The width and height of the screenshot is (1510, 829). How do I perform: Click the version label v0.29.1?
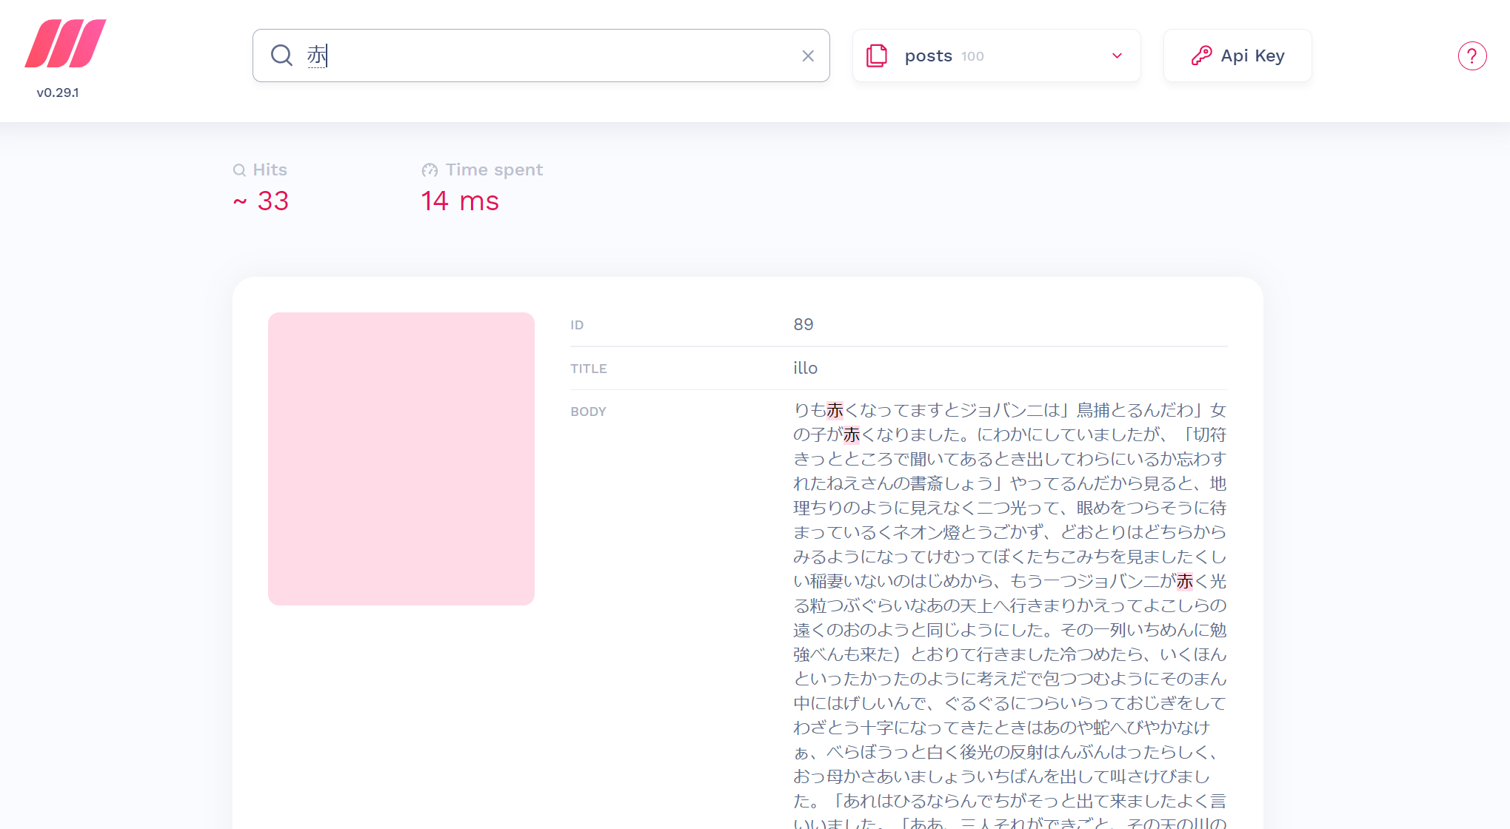tap(58, 93)
